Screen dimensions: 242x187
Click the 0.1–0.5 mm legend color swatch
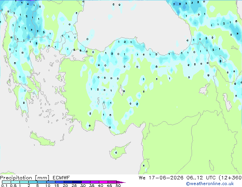(6, 182)
